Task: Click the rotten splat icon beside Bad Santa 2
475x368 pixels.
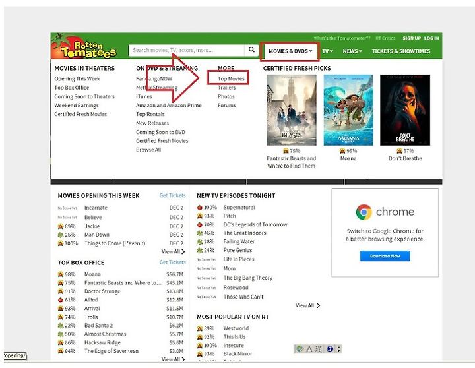Action: click(61, 326)
